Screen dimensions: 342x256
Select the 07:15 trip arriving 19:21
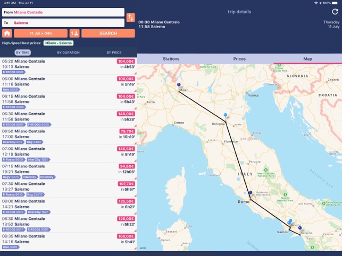pyautogui.click(x=68, y=171)
